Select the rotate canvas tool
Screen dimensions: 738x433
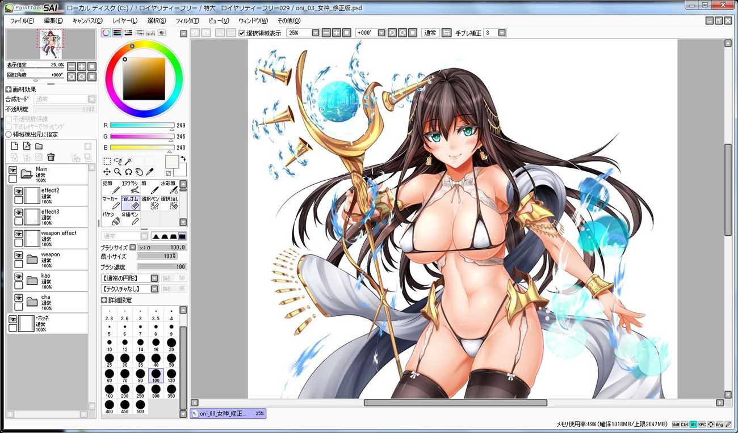click(128, 172)
